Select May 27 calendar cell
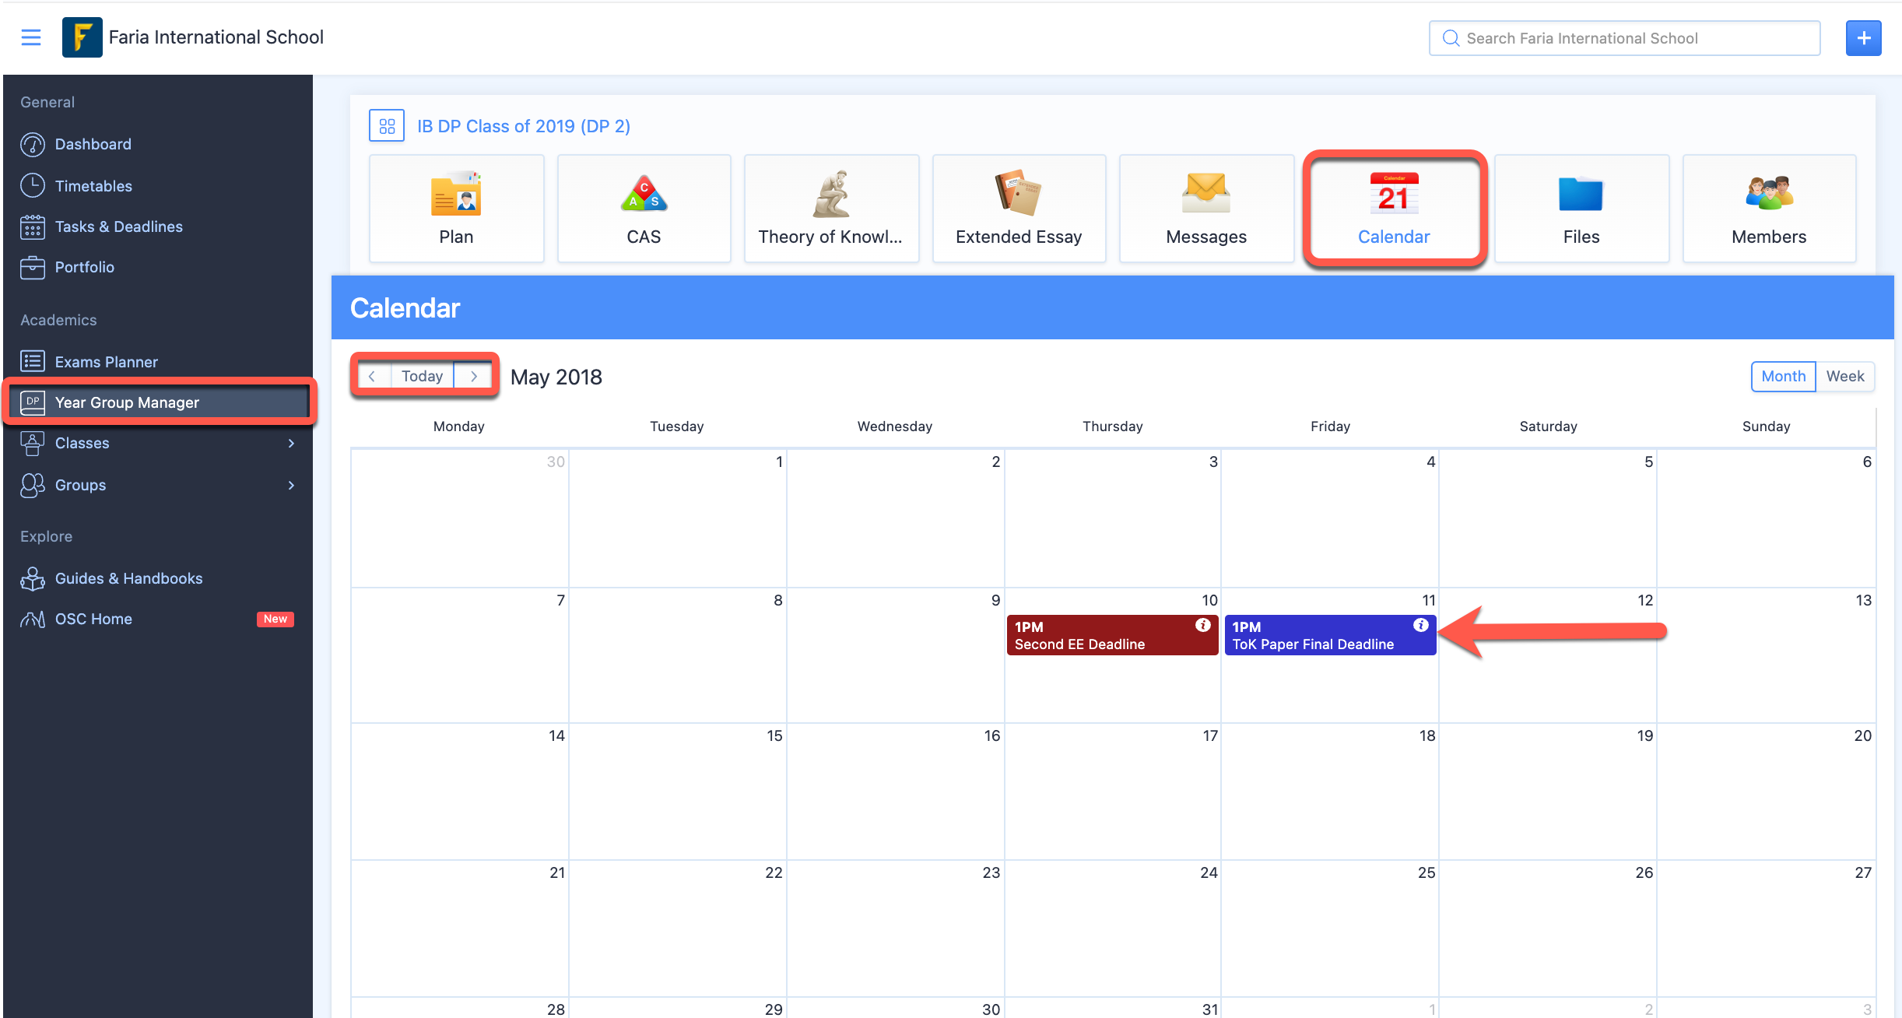 [x=1766, y=928]
